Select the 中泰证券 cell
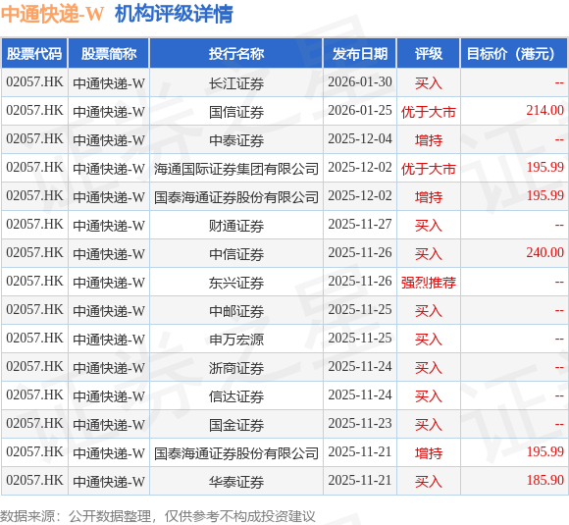The height and width of the screenshot is (525, 569). pyautogui.click(x=236, y=140)
